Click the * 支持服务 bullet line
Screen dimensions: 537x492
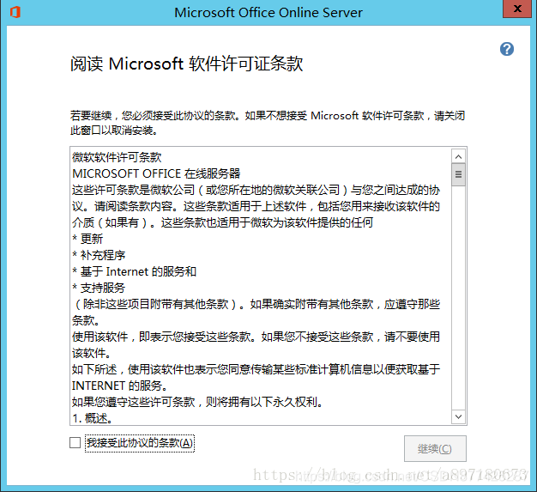point(99,288)
